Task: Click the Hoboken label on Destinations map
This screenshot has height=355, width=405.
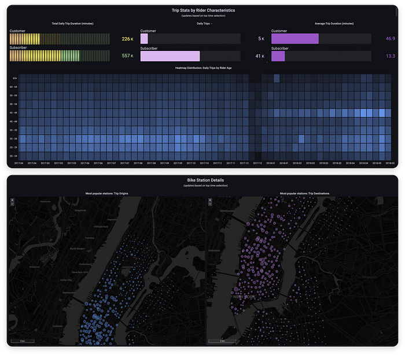Action: (214, 250)
